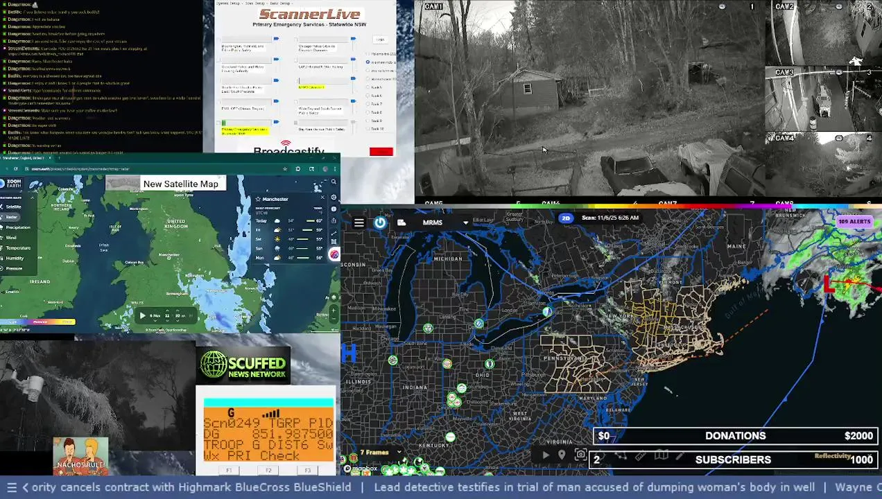Click the F2 button under scanner display
This screenshot has height=499, width=882.
(268, 471)
